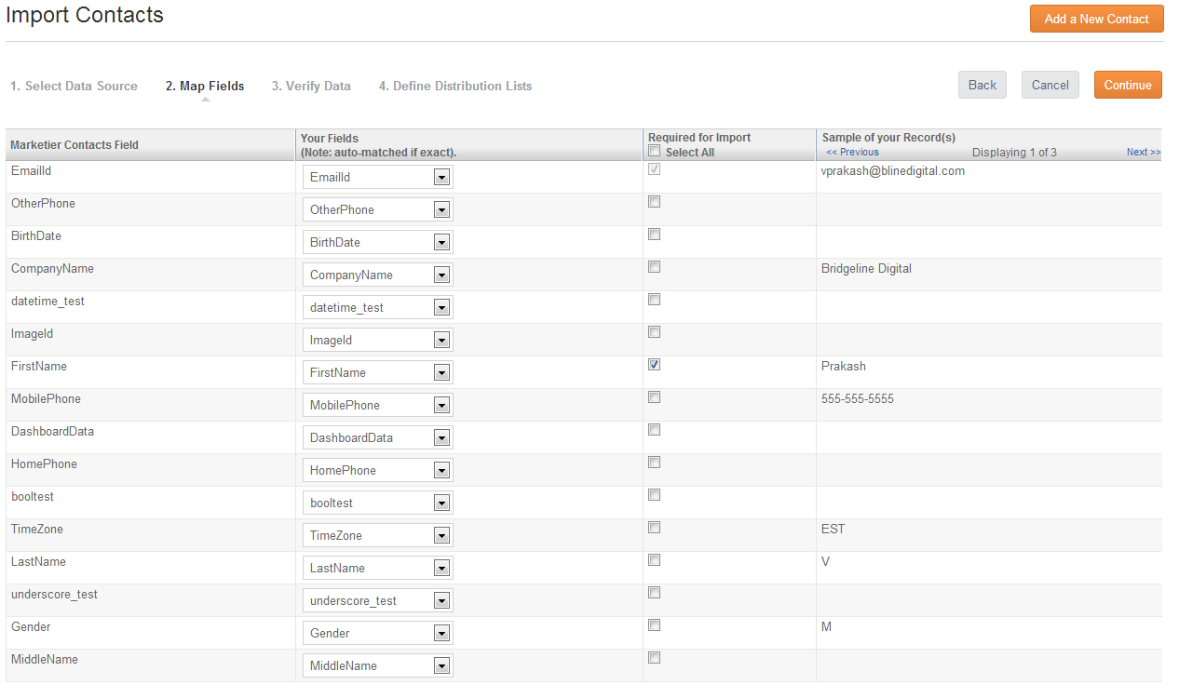
Task: Open the Verify Data step
Action: [311, 86]
